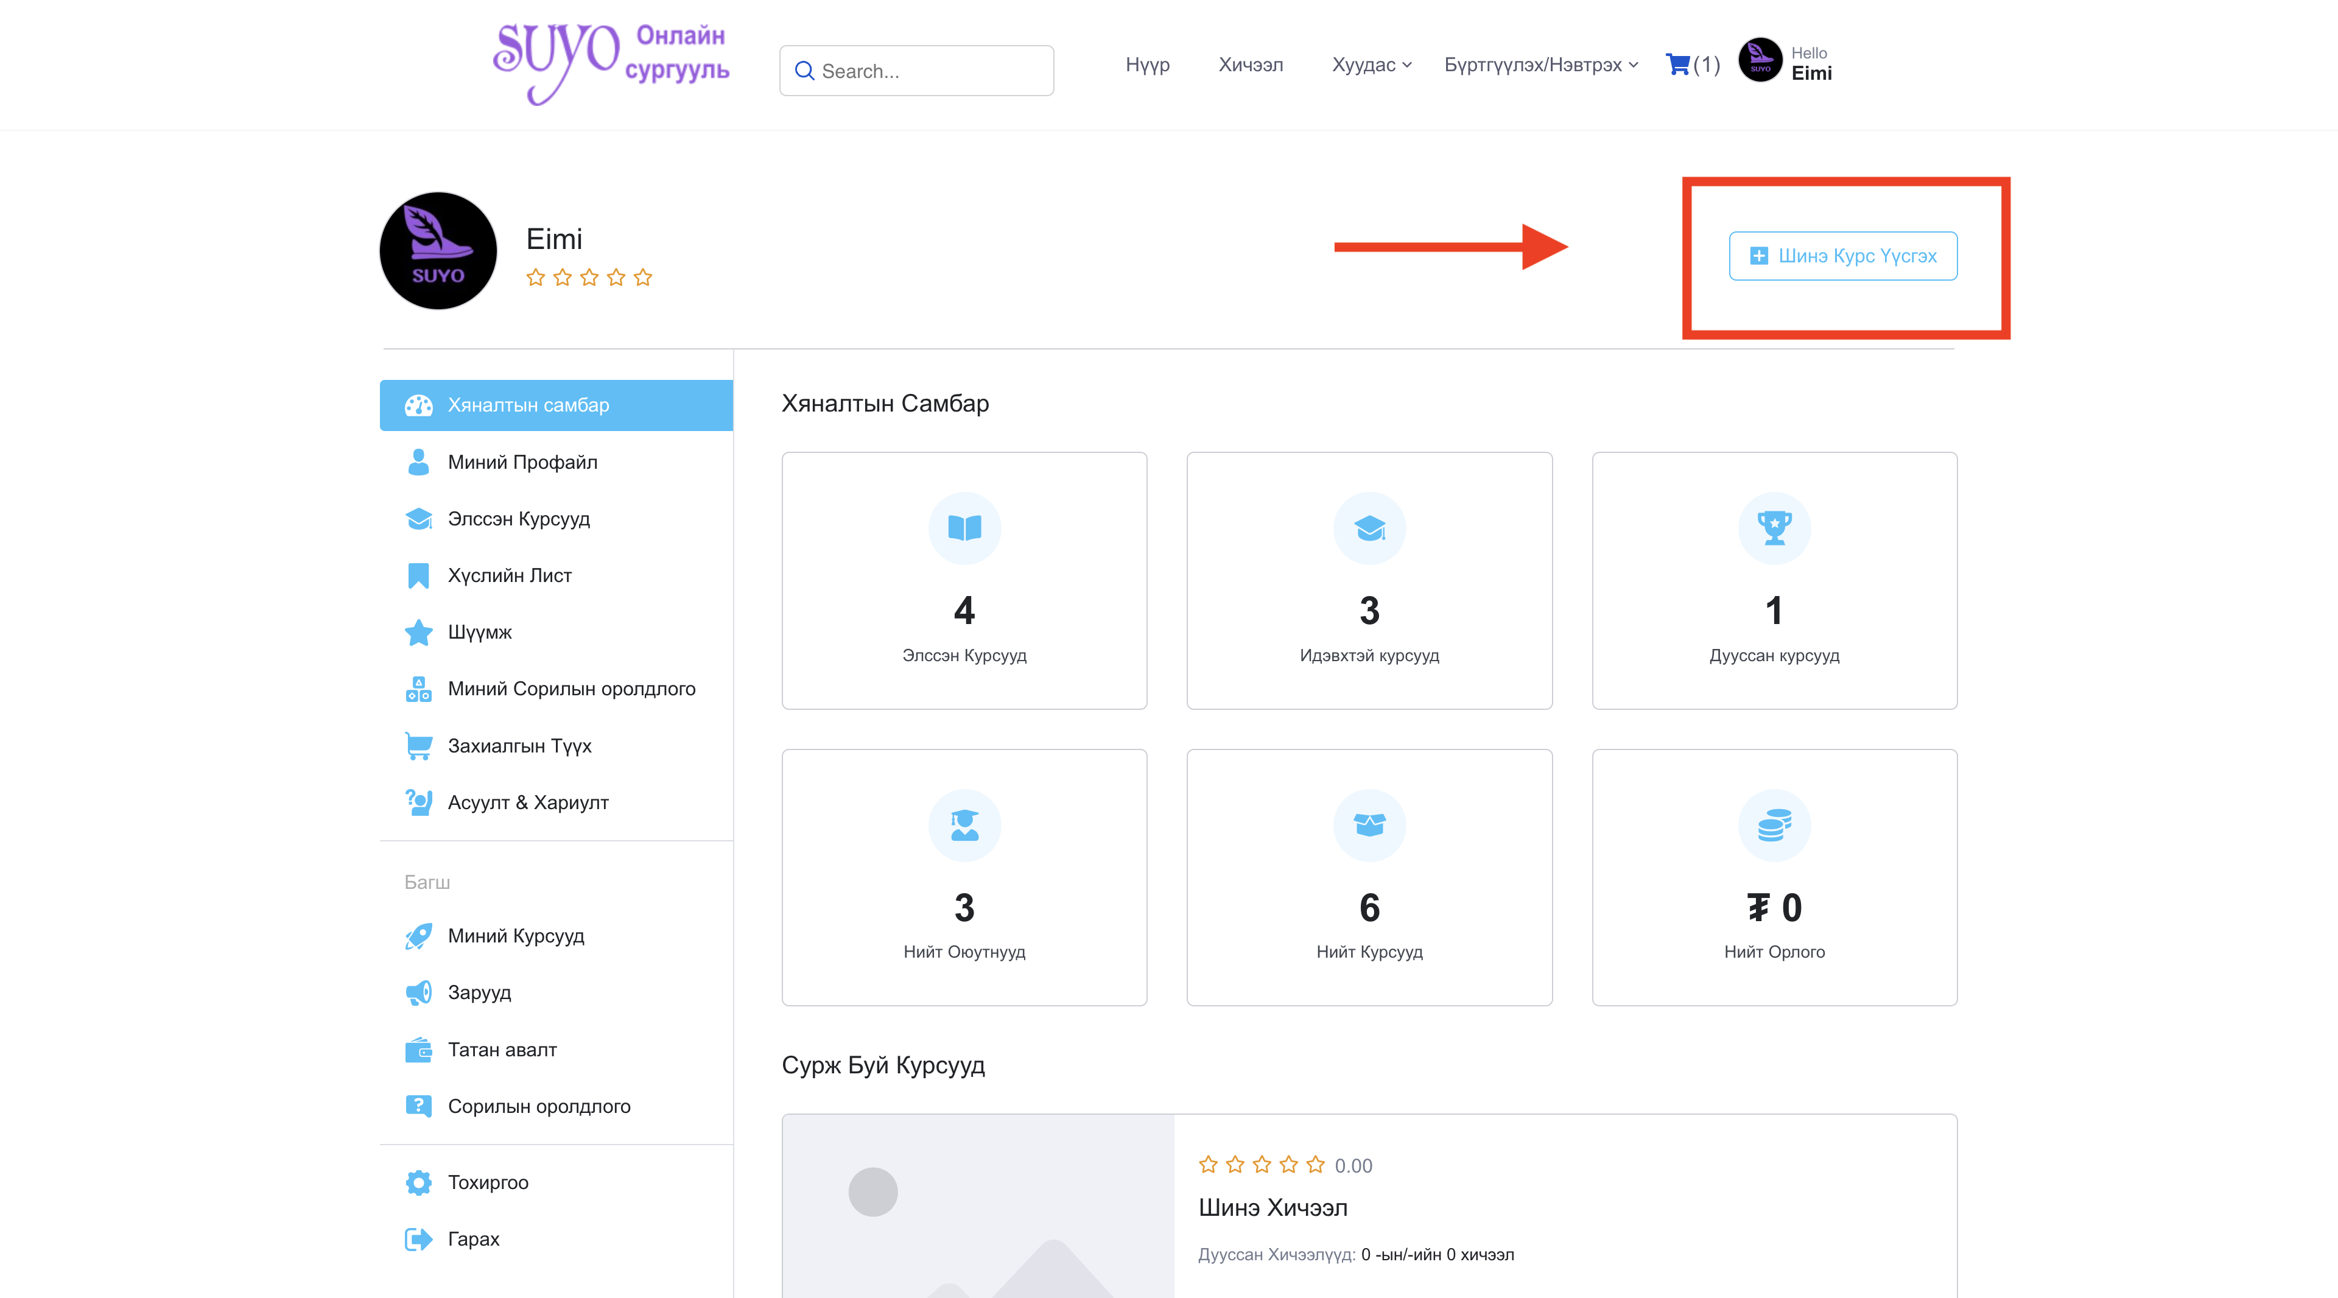Click the Асуулт & Хариулт question icon
Viewport: 2338px width, 1298px height.
tap(418, 802)
